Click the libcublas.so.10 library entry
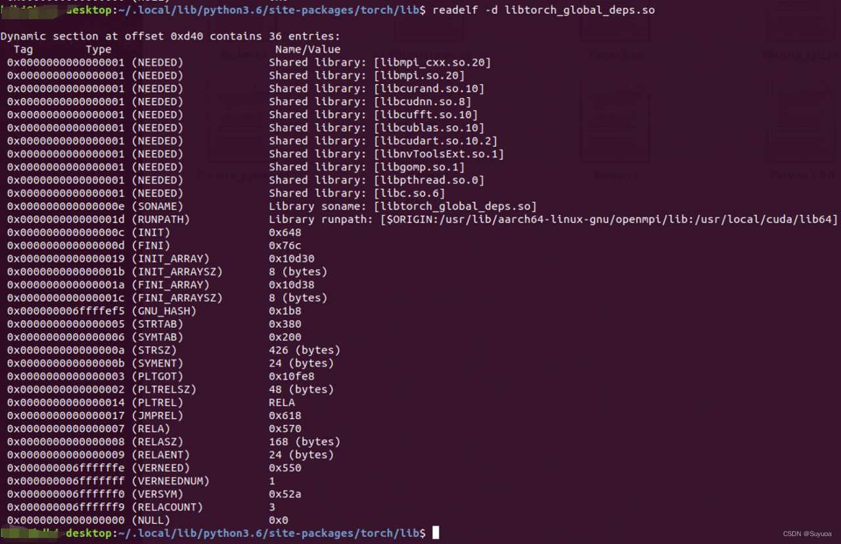841x544 pixels. (429, 128)
